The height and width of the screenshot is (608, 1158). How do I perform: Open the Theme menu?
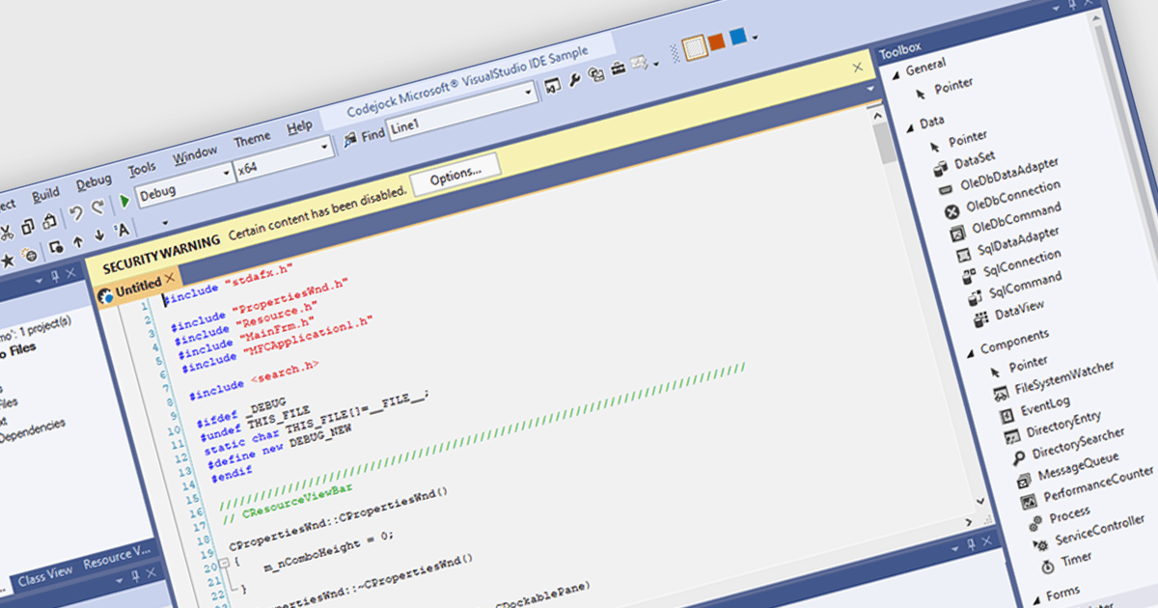click(x=252, y=139)
